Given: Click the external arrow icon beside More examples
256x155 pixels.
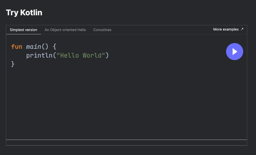Looking at the screenshot, I should [242, 29].
